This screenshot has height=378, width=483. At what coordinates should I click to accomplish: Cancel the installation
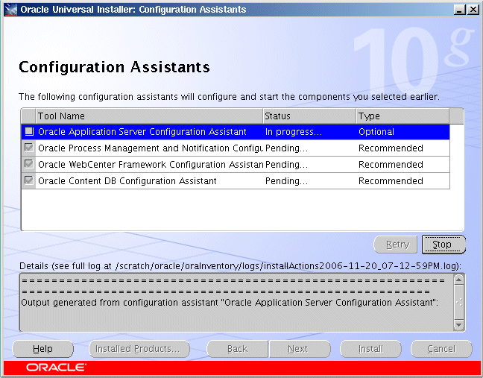[441, 349]
